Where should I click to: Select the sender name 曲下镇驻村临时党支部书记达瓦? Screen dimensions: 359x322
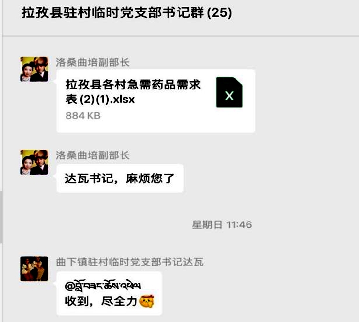[x=130, y=262]
